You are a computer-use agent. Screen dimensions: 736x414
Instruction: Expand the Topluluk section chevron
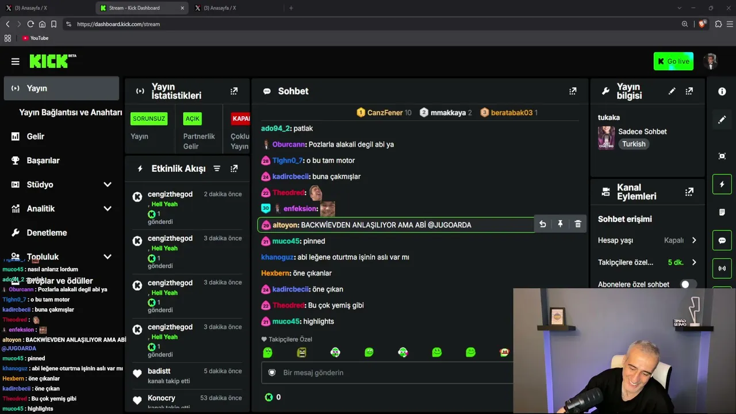(x=108, y=257)
